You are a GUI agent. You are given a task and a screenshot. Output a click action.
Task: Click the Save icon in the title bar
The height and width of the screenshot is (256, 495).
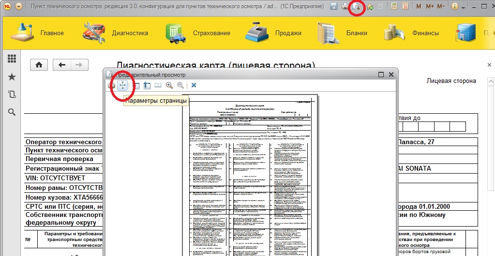333,6
